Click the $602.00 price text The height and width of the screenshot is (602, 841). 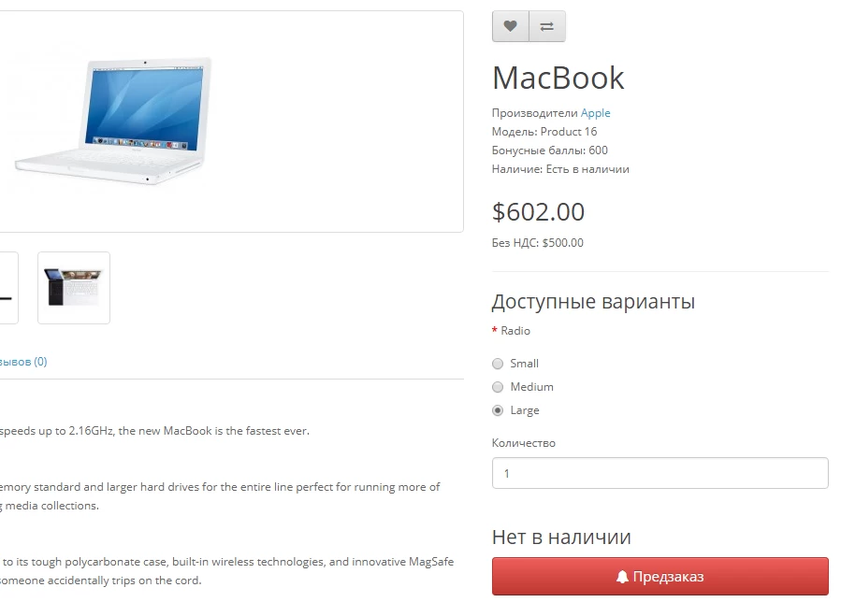click(538, 212)
